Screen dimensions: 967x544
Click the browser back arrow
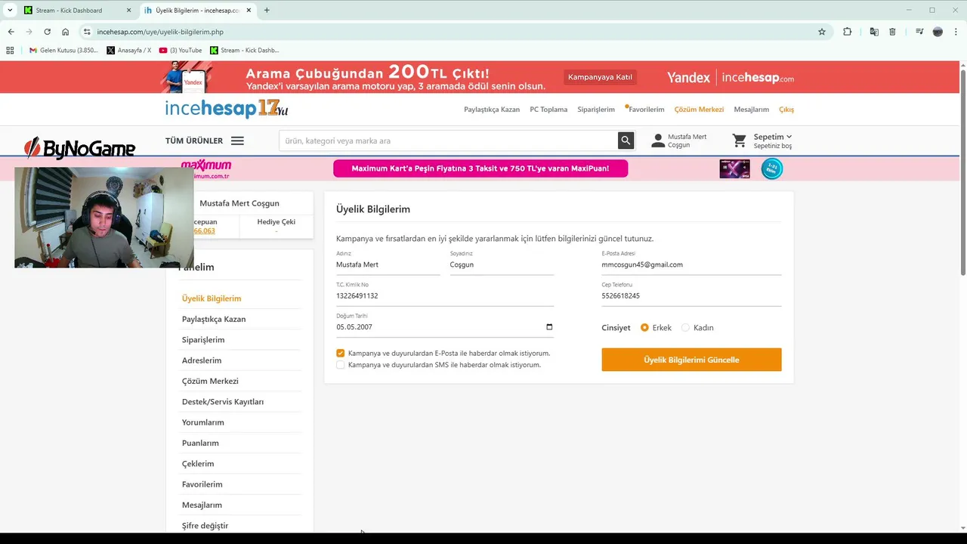pyautogui.click(x=11, y=32)
